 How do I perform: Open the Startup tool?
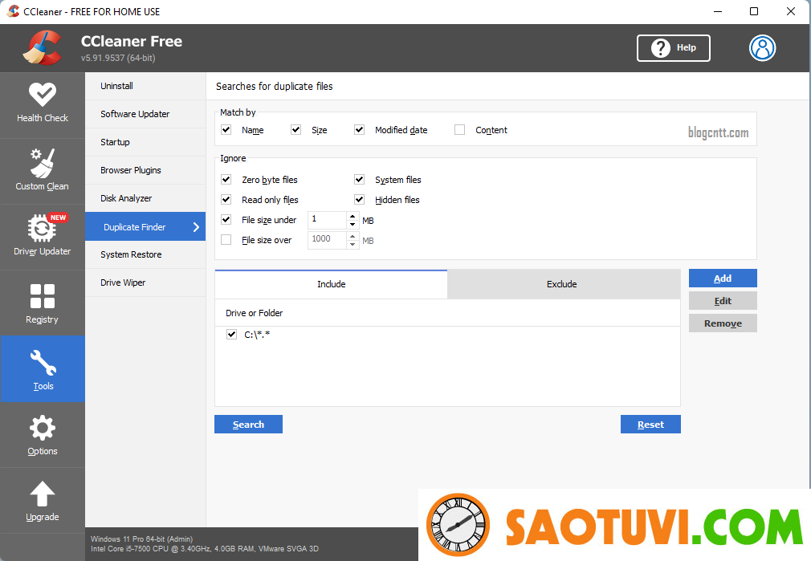[145, 142]
